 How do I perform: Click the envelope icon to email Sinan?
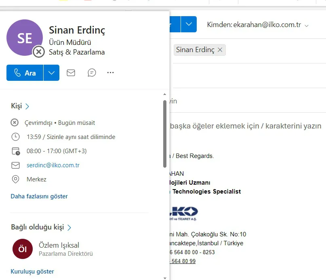[x=71, y=73]
